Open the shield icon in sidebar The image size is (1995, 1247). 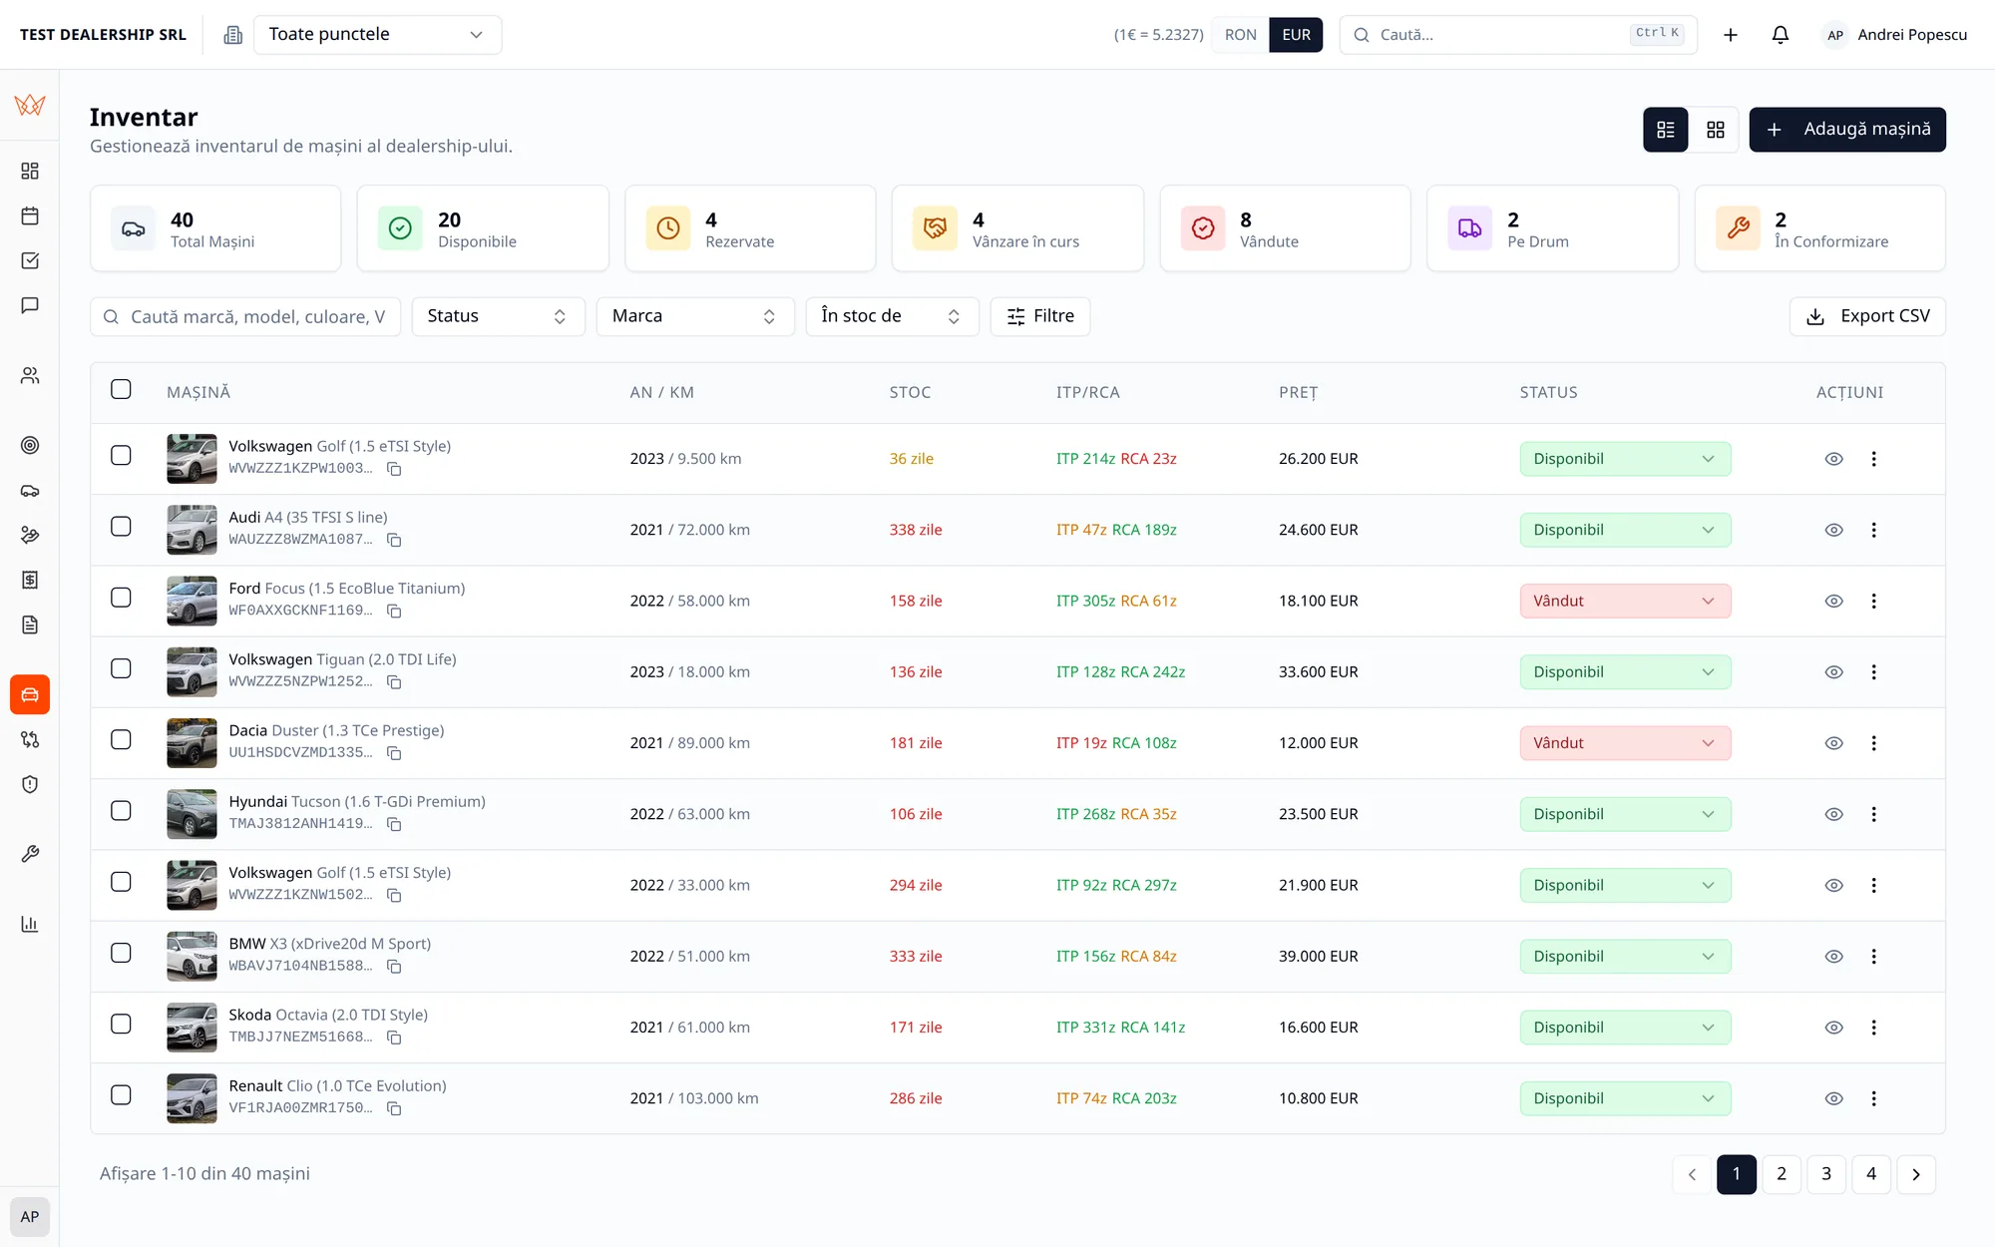pyautogui.click(x=30, y=784)
